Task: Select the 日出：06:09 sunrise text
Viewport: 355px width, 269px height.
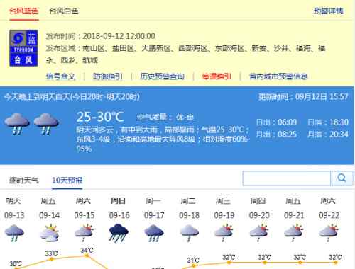Action: [x=276, y=122]
